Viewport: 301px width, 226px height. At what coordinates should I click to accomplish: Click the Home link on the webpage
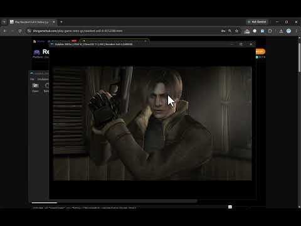pyautogui.click(x=39, y=41)
